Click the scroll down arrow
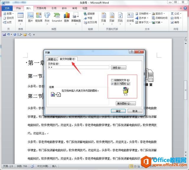 pos(186,152)
